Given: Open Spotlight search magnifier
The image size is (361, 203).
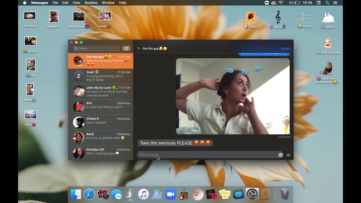Looking at the screenshot, I should click(x=327, y=3).
